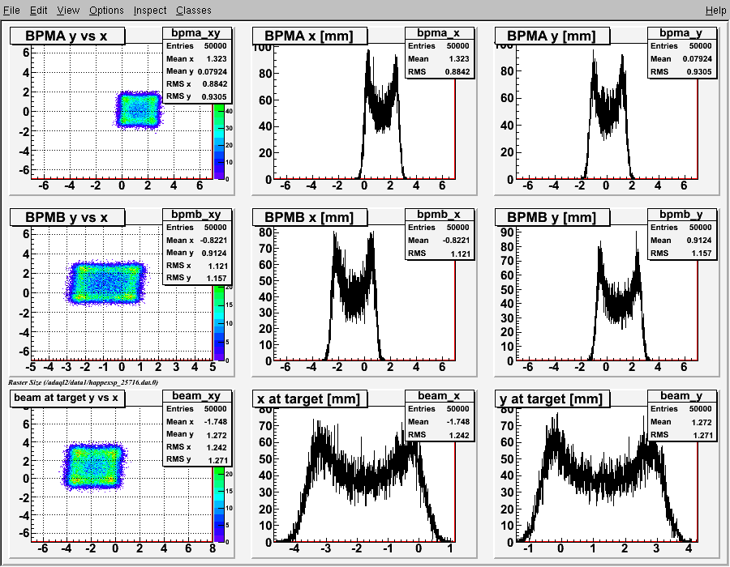
Task: Click the bpma_xy statistics box header
Action: click(x=196, y=33)
